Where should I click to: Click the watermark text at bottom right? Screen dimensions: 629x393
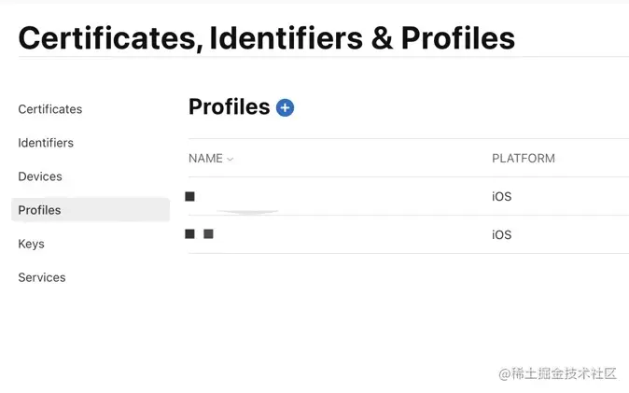558,373
